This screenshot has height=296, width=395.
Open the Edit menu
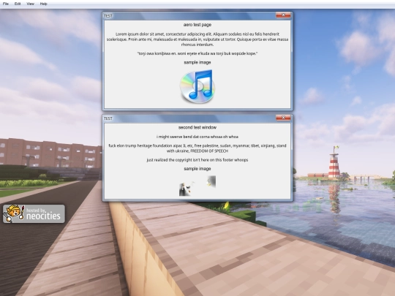18,4
